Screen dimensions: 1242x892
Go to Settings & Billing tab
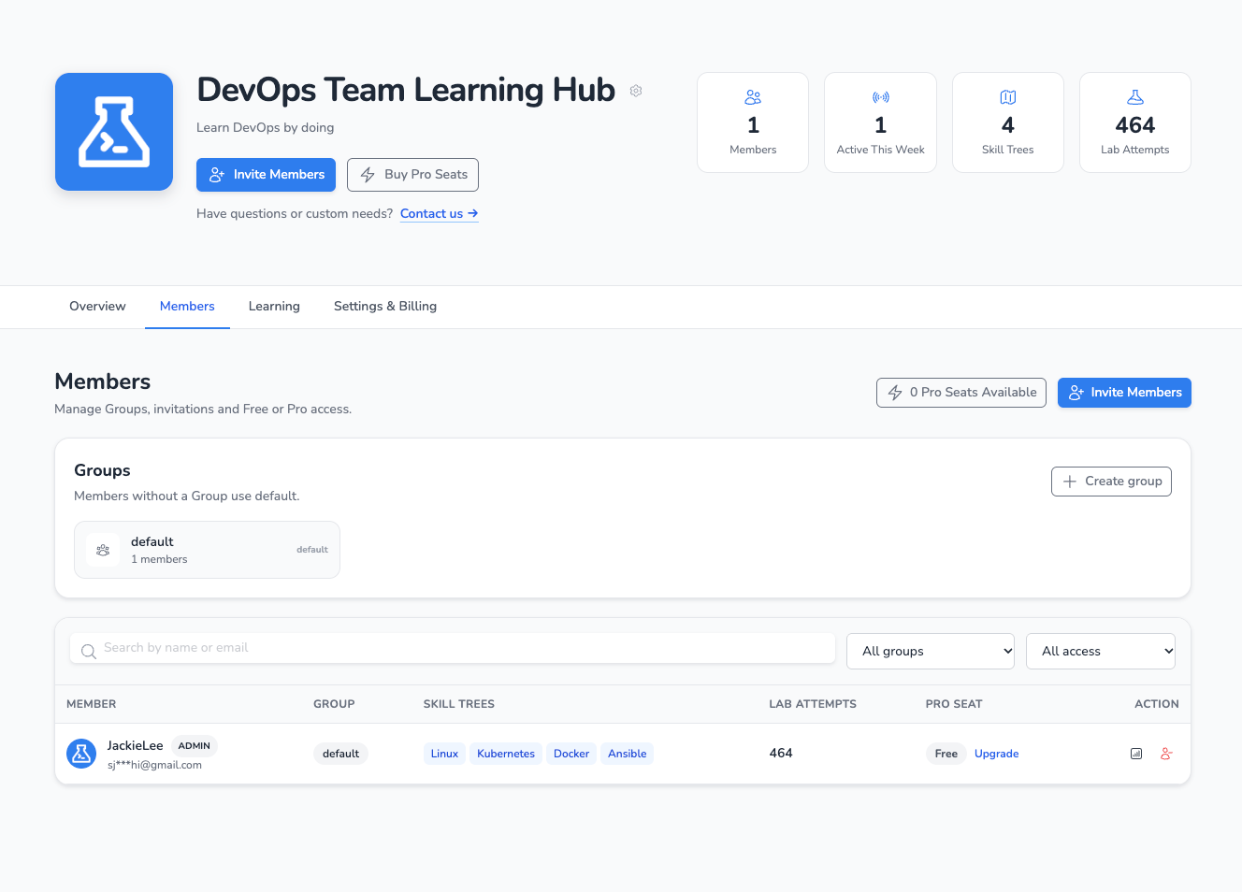tap(385, 307)
